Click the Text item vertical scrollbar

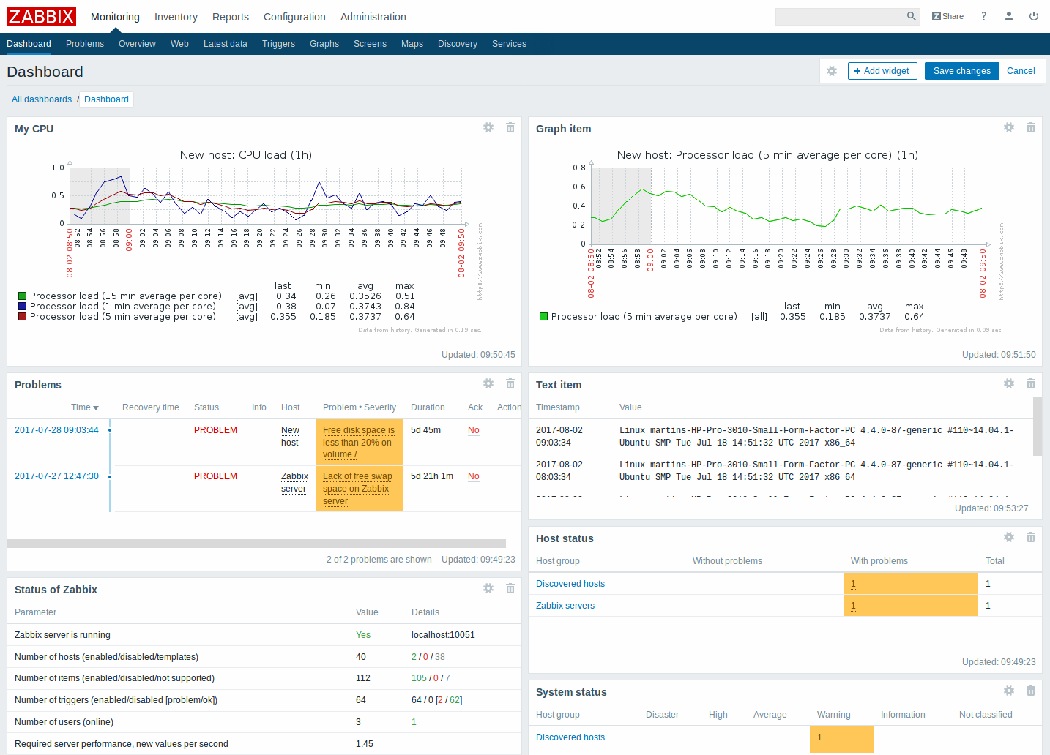pos(1038,427)
